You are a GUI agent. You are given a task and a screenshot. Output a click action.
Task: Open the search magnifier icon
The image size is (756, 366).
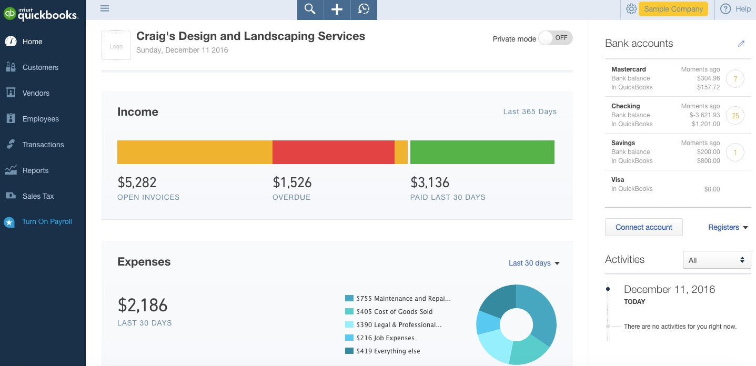tap(310, 9)
